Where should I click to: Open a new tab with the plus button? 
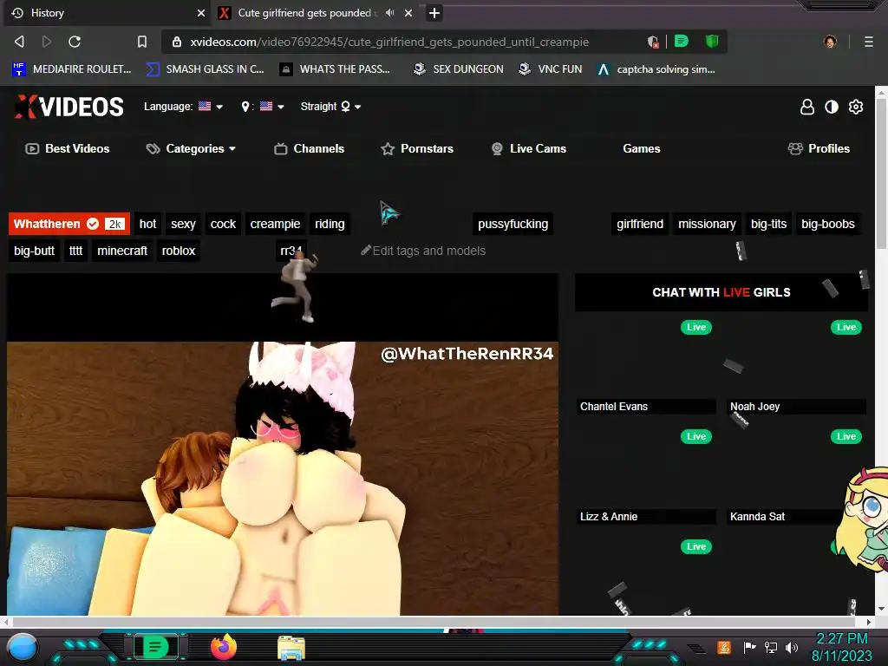point(434,12)
